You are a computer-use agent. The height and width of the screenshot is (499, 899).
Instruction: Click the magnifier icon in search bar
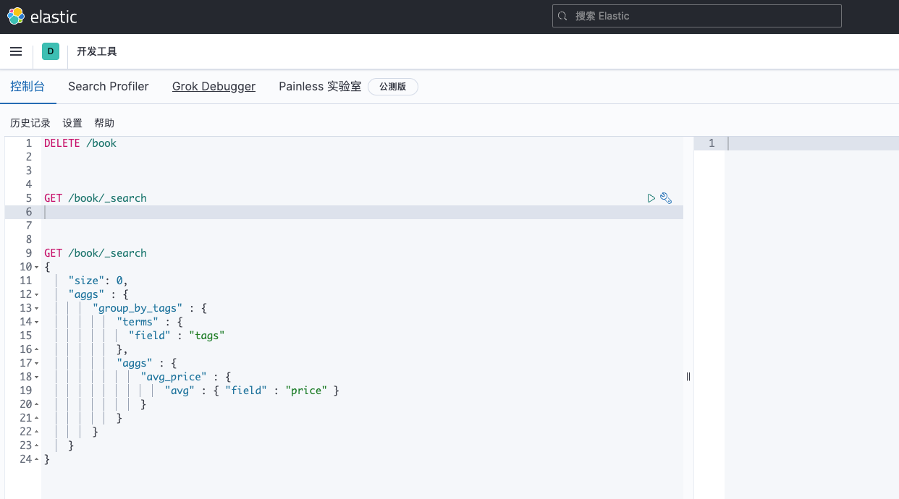(x=564, y=16)
